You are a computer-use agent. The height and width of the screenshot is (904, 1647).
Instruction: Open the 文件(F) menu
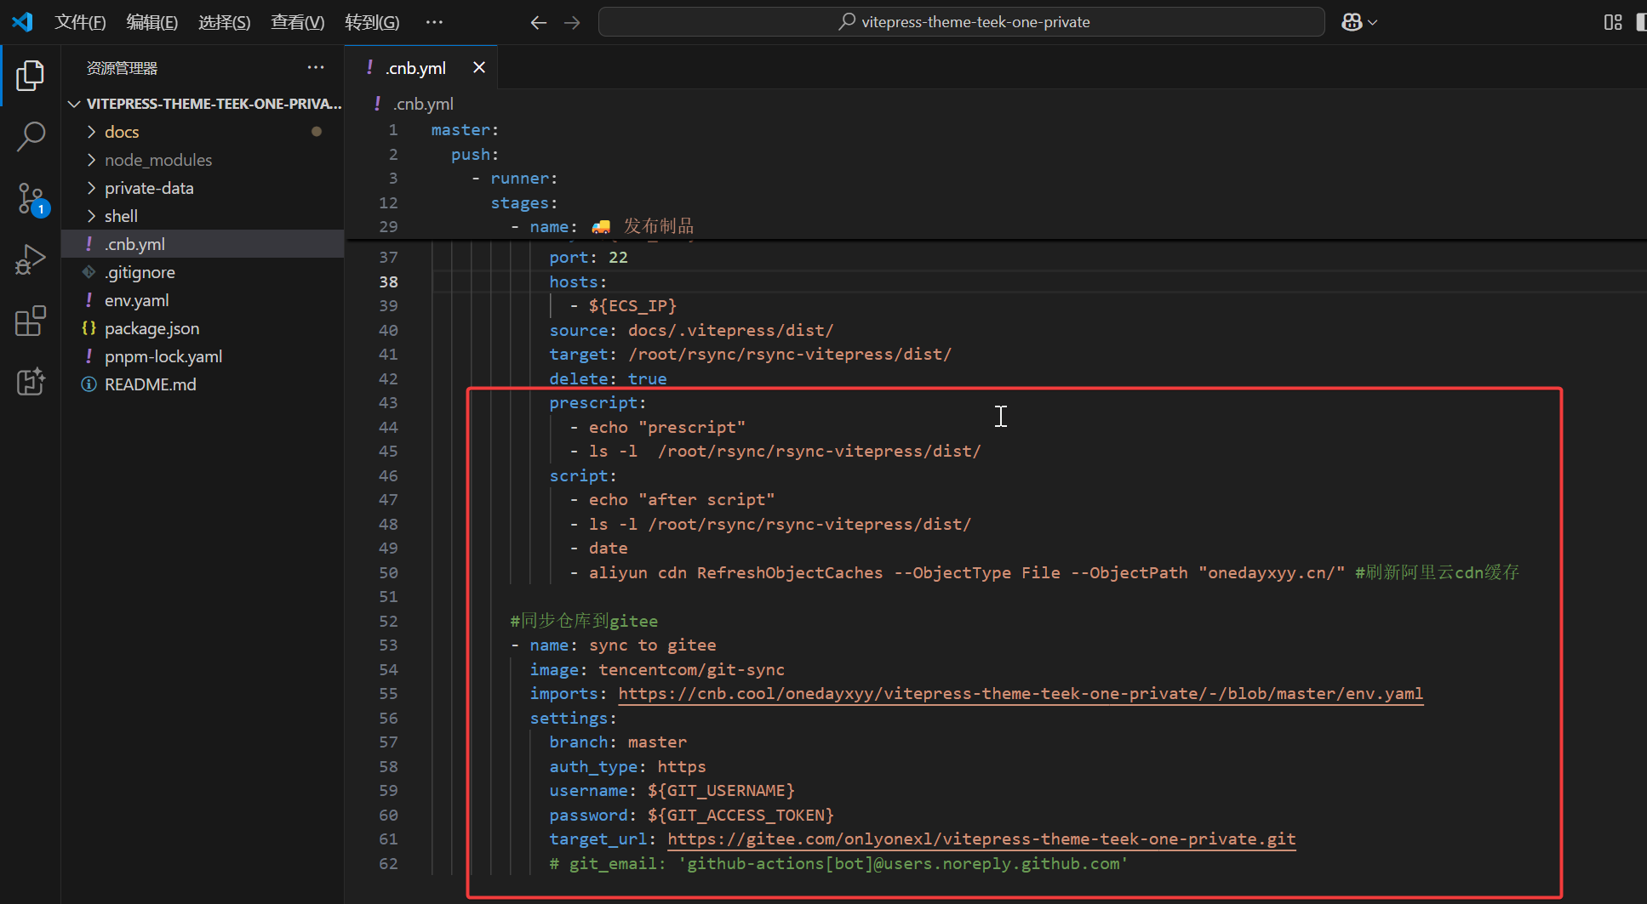[x=80, y=22]
